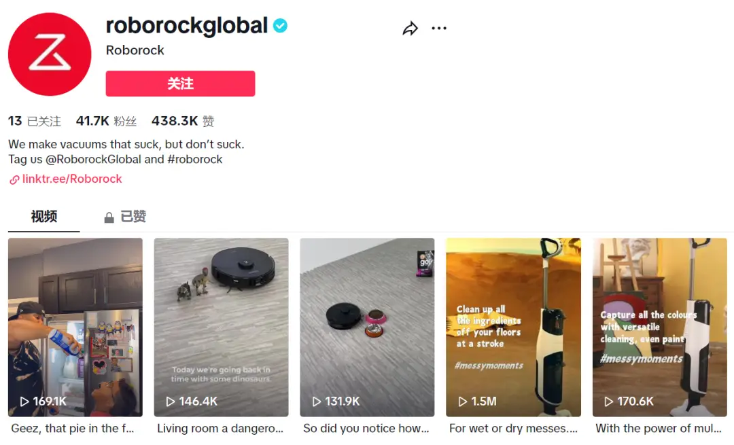
Task: Switch to the 视频 videos tab
Action: [x=44, y=217]
